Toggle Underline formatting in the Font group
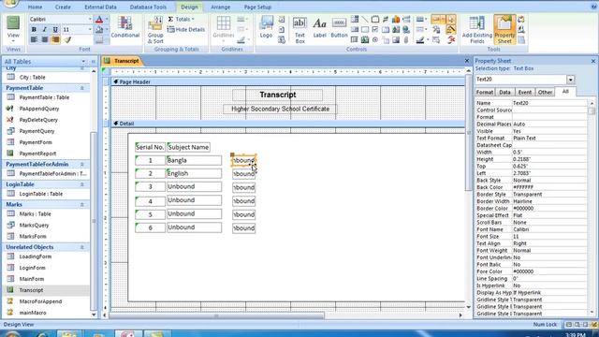 pyautogui.click(x=55, y=29)
